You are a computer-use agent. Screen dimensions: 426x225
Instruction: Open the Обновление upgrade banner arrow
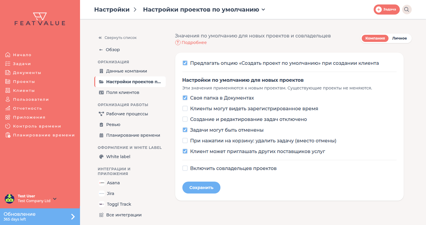coord(73,217)
